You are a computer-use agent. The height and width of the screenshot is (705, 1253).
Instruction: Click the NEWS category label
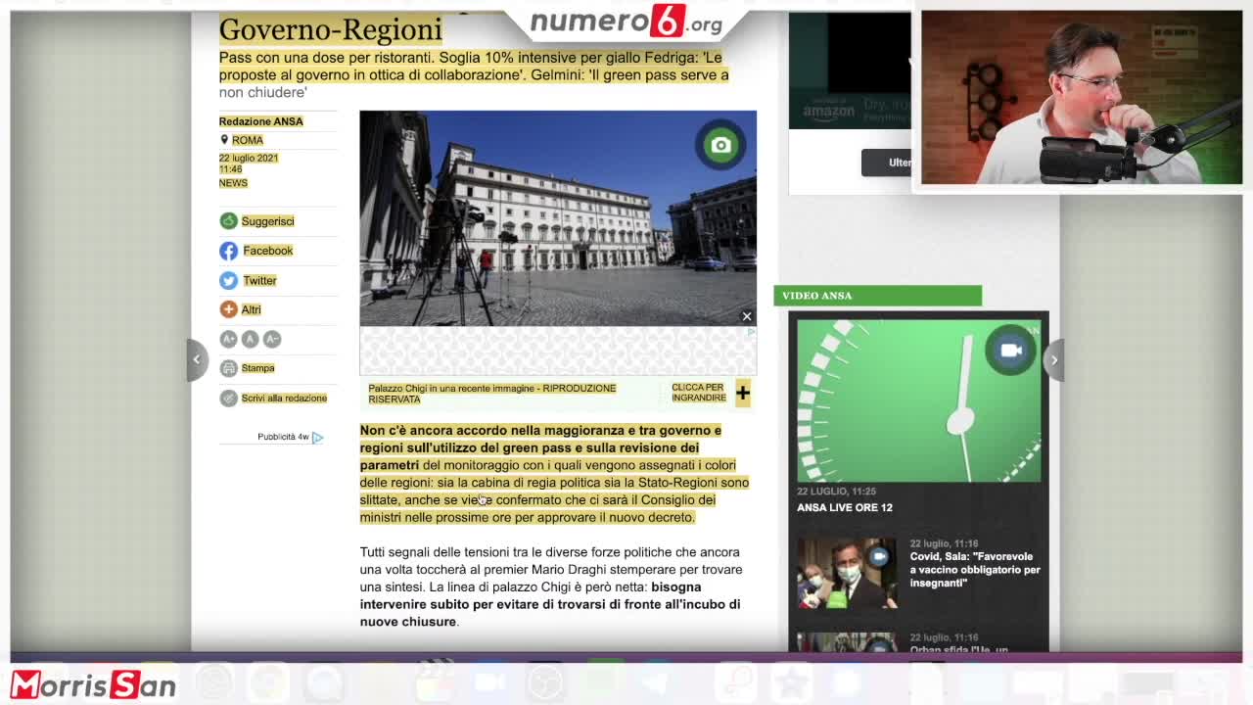[x=233, y=183]
